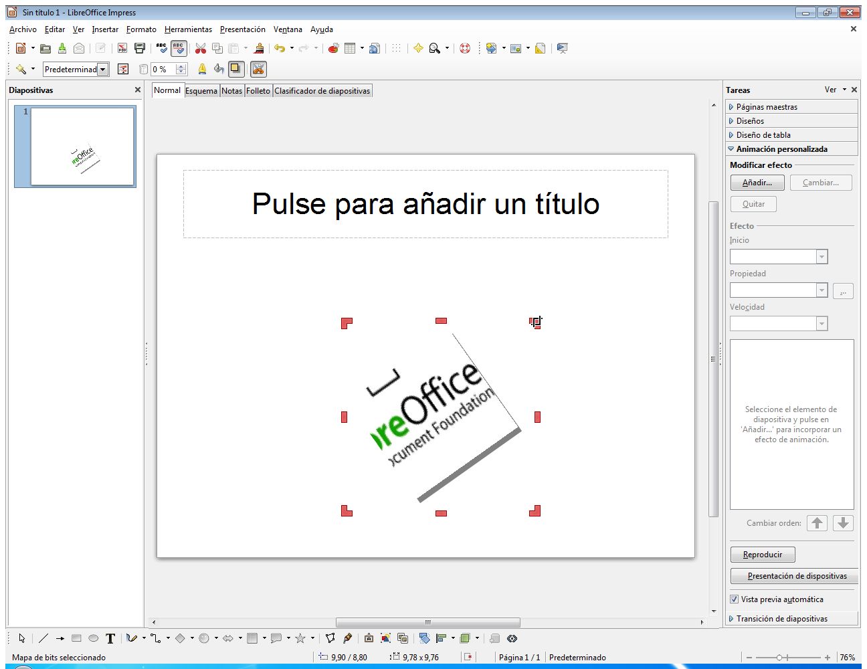Expand the Transición de diapositivas section
867x669 pixels.
click(x=791, y=619)
